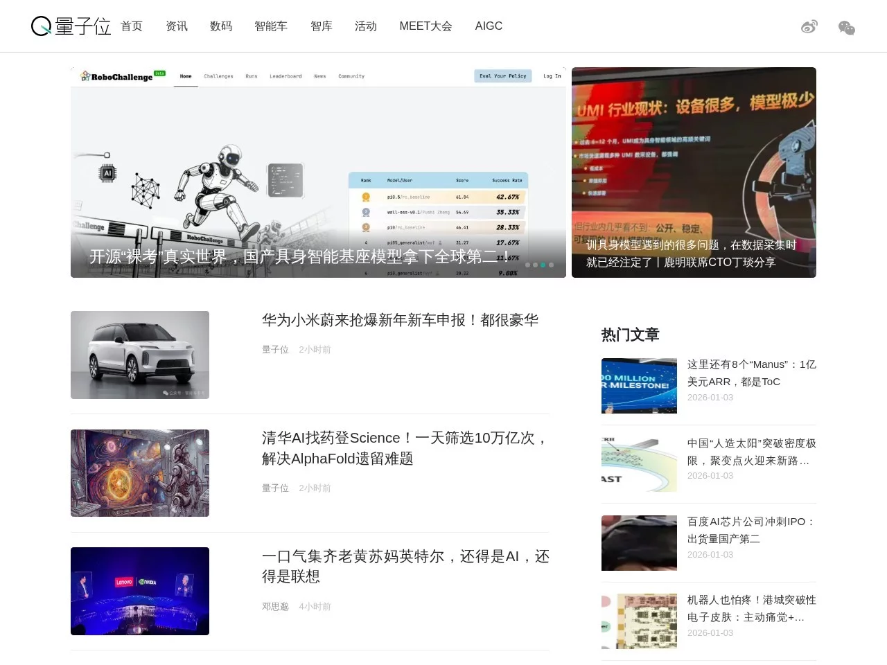Image resolution: width=887 pixels, height=665 pixels.
Task: Open the 智能车 section
Action: point(271,26)
